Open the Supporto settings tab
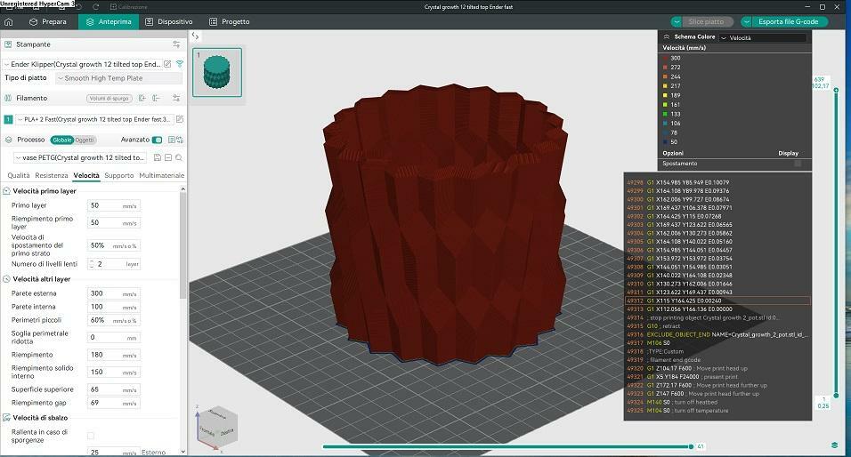Viewport: 851px width, 457px height. [119, 176]
